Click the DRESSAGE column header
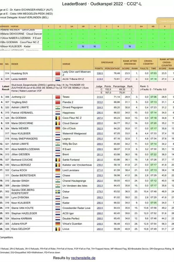Screen dimensions: 174x262 pos(107,63)
